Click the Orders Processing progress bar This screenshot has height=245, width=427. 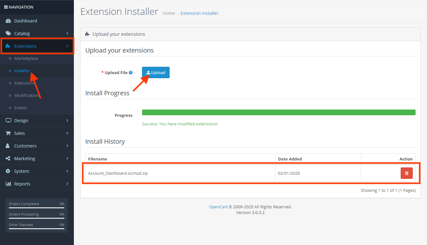(36, 218)
